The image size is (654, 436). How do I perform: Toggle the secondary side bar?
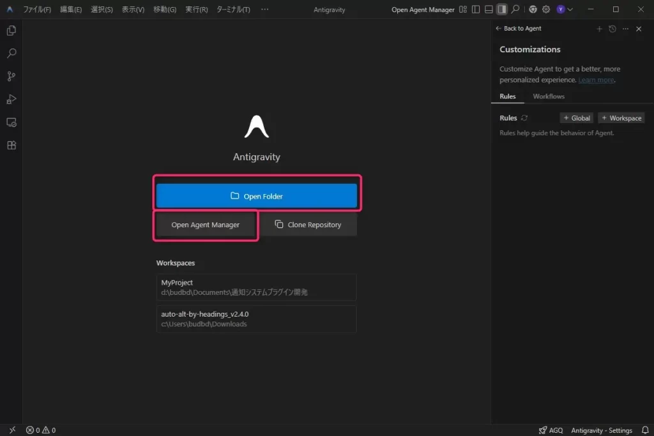pos(502,9)
